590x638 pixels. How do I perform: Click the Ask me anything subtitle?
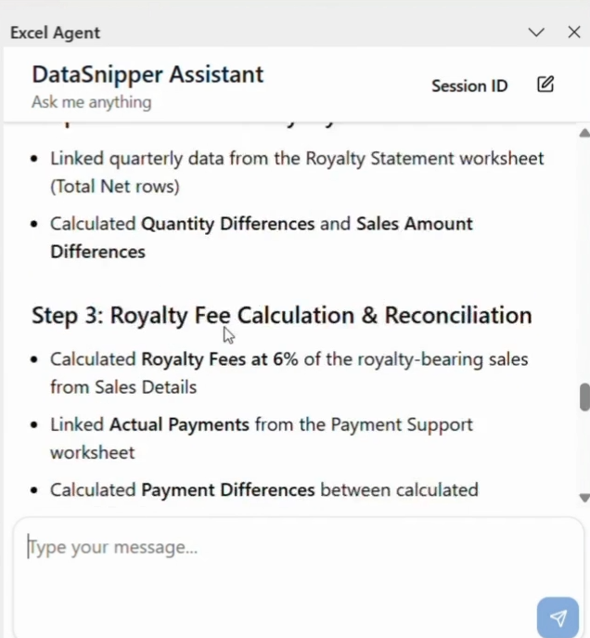tap(91, 102)
